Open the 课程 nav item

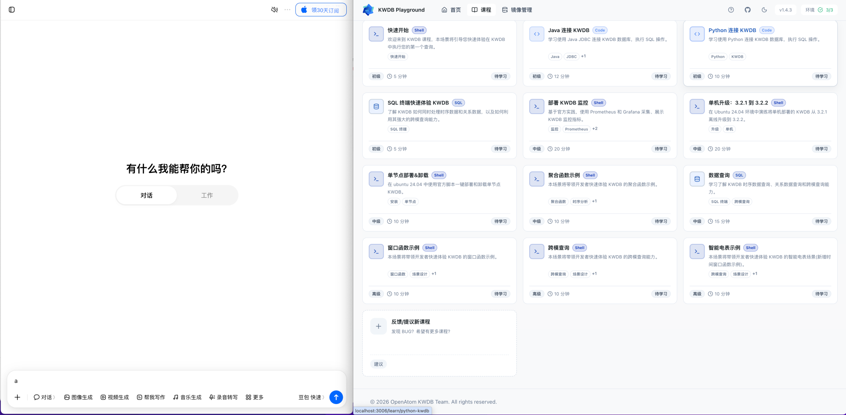481,10
